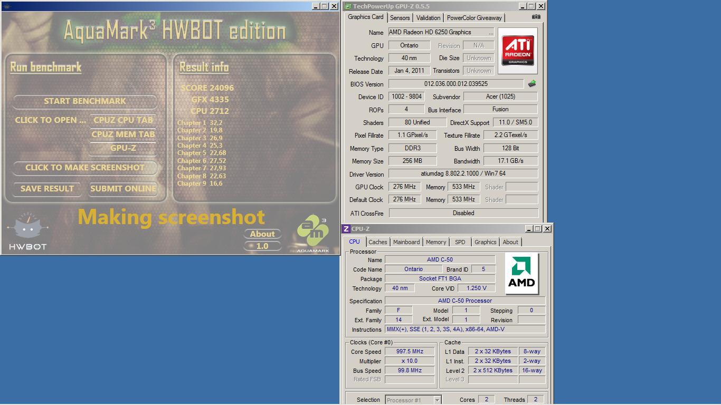Click the CPU-Z title bar icon
Viewport: 721px width, 405px height.
coord(346,229)
